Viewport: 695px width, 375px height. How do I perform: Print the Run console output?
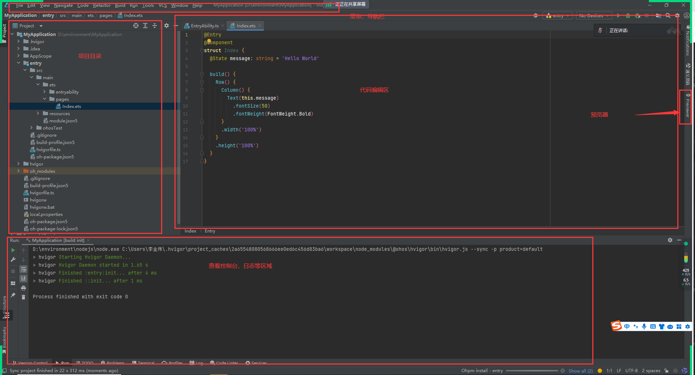point(23,288)
